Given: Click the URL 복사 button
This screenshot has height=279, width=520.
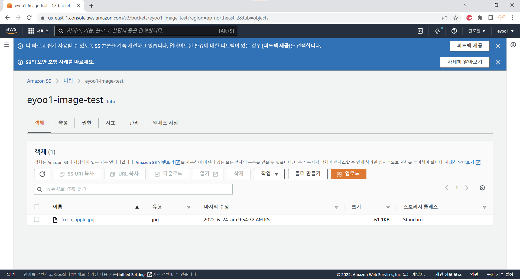Looking at the screenshot, I should pos(125,174).
